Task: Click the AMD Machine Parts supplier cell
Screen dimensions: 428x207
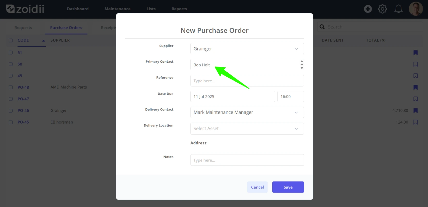Action: [69, 87]
